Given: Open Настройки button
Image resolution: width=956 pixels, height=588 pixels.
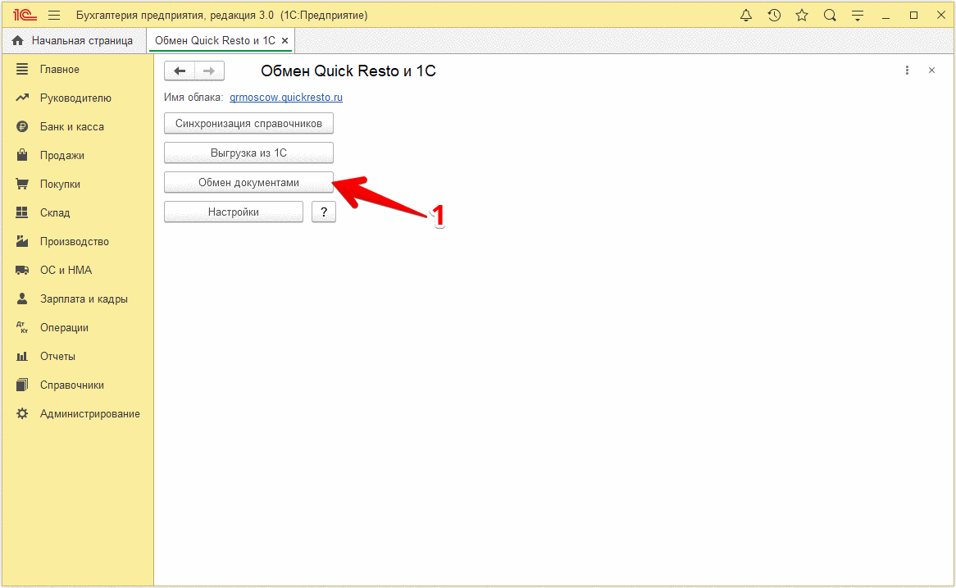Looking at the screenshot, I should point(234,212).
